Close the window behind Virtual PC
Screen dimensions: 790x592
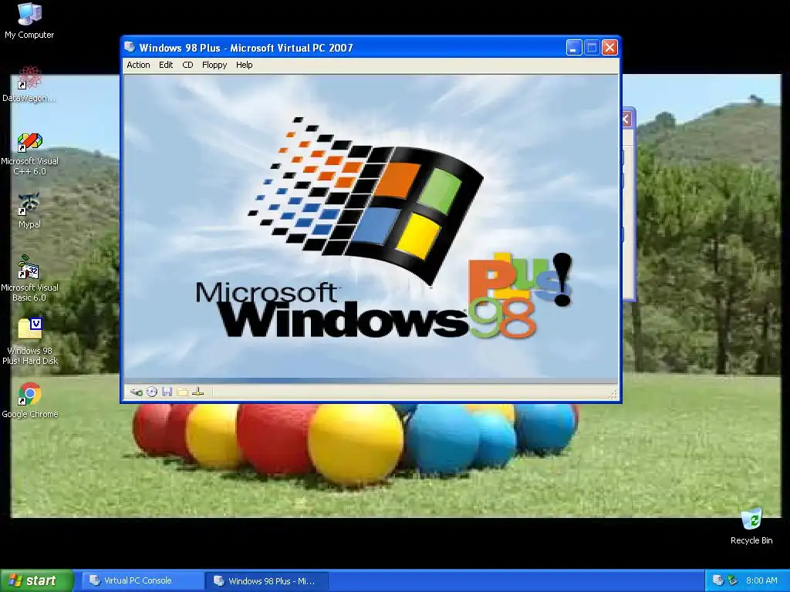coord(626,119)
